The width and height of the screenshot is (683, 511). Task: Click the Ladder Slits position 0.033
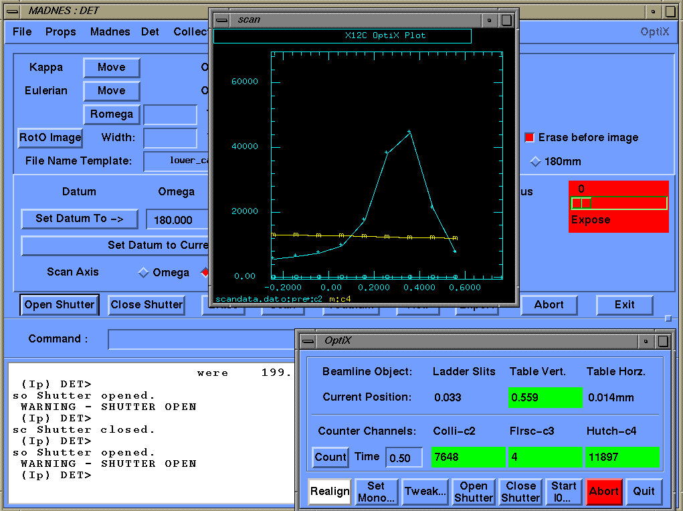click(x=448, y=398)
